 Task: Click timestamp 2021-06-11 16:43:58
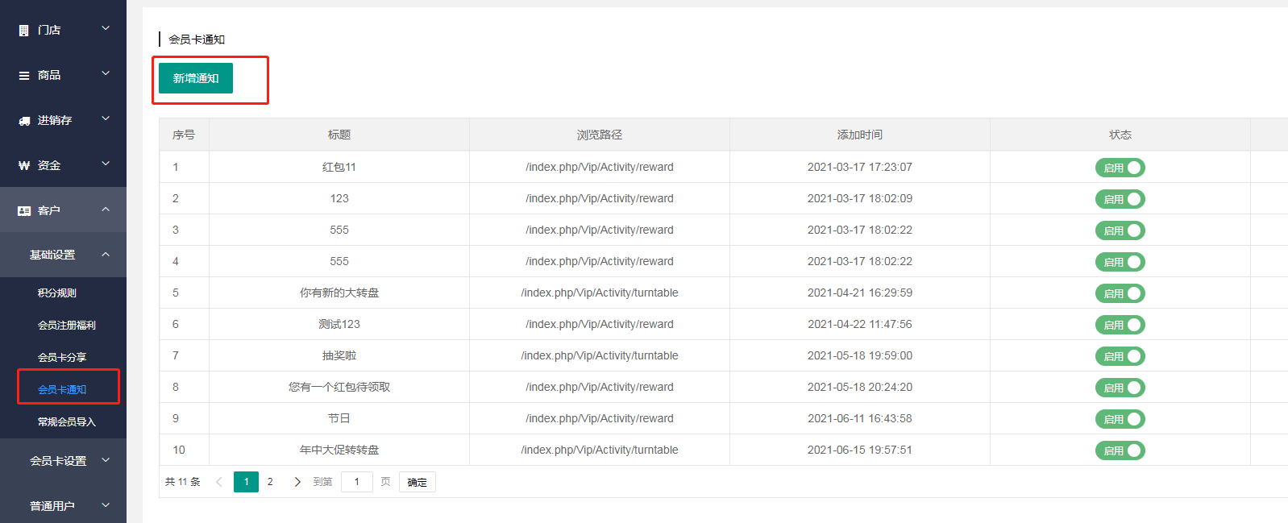[x=860, y=418]
